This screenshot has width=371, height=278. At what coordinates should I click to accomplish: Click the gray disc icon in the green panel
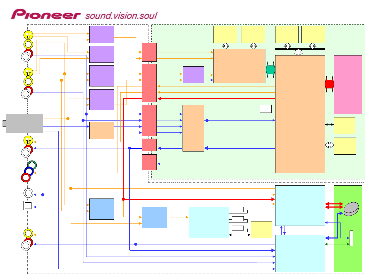pos(351,209)
